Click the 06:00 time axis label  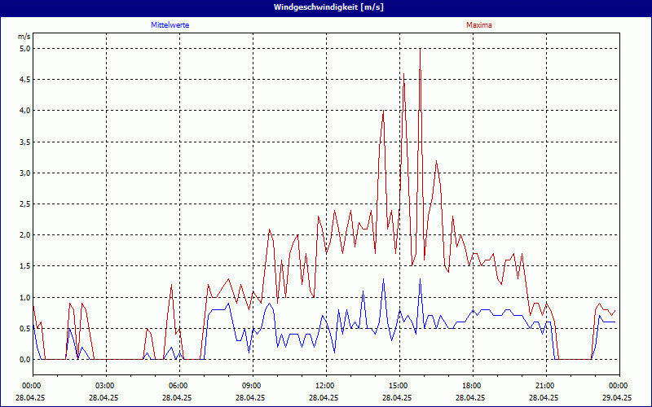pyautogui.click(x=178, y=385)
